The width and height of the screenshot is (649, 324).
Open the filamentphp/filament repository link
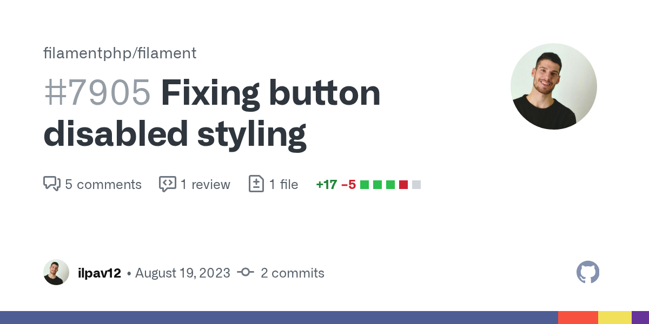click(120, 53)
